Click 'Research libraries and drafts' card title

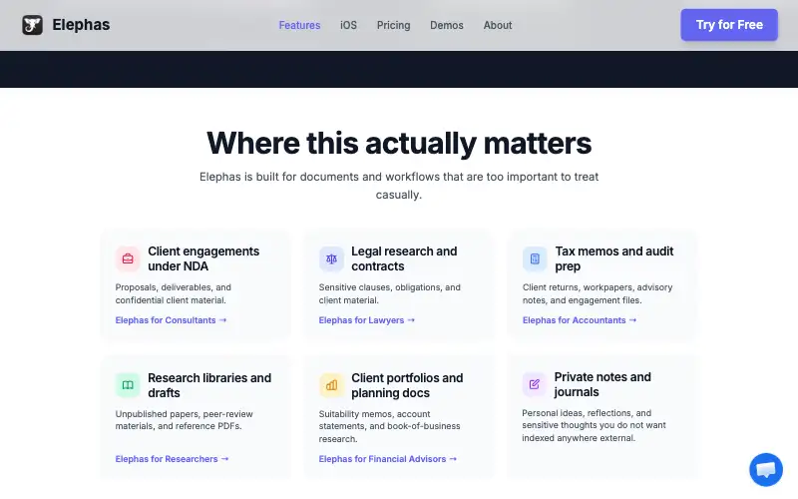click(x=209, y=385)
